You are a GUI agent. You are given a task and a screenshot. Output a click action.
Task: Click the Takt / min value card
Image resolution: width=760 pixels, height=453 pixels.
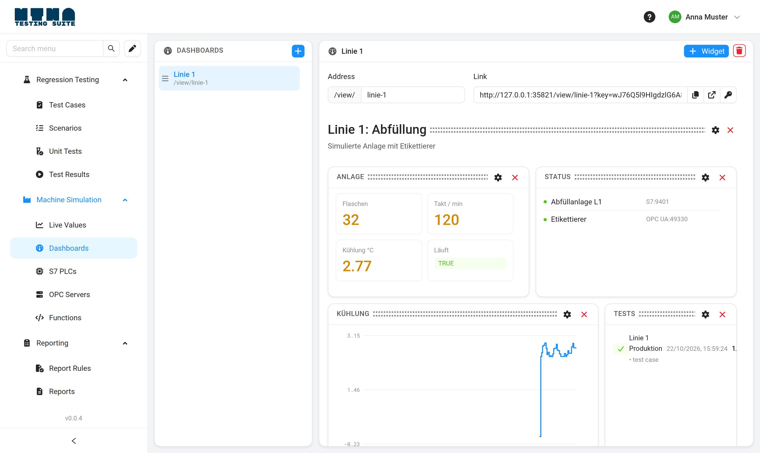(x=470, y=214)
